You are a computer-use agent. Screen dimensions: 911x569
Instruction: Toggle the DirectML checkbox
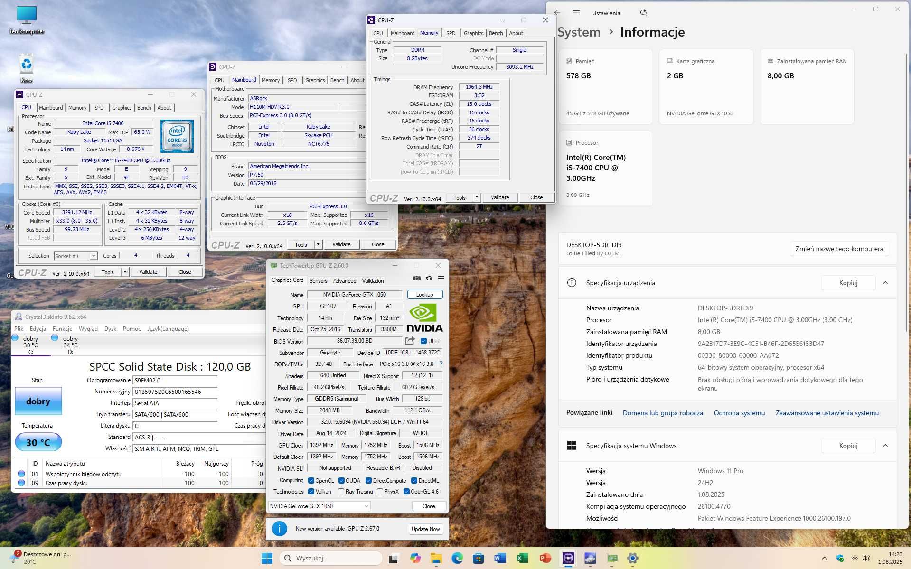(414, 481)
